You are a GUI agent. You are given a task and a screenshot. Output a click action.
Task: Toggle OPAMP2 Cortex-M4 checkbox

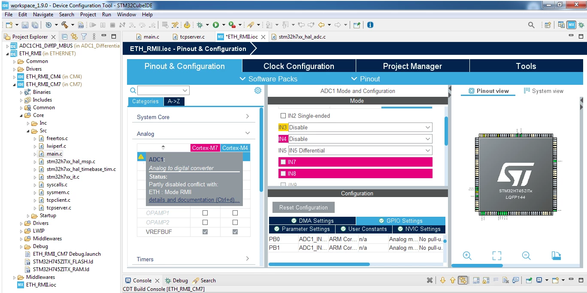tap(235, 222)
